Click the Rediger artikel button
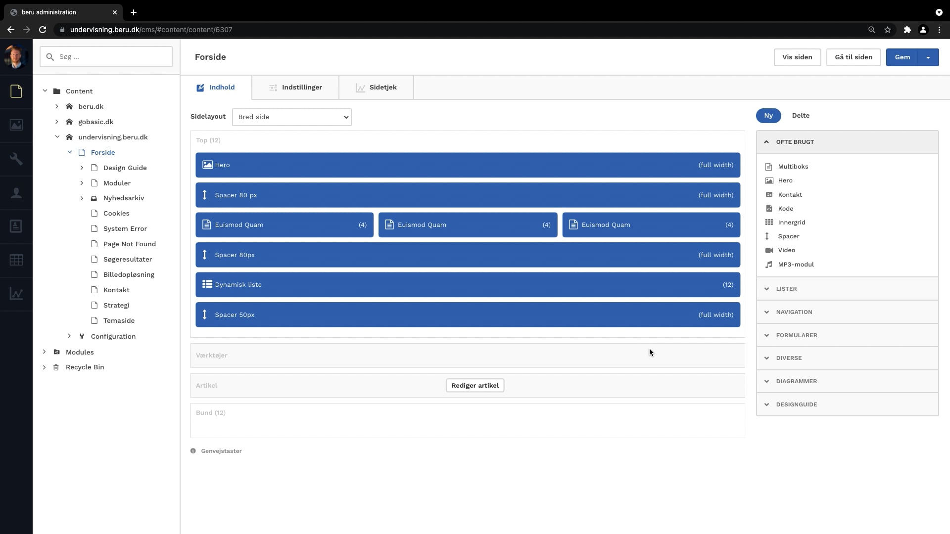Screen dimensions: 950x534 coord(475,385)
